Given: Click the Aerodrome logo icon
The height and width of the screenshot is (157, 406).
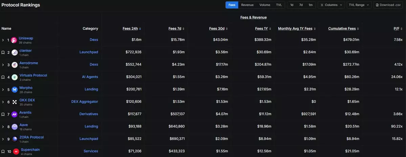Looking at the screenshot, I should click(x=15, y=65).
